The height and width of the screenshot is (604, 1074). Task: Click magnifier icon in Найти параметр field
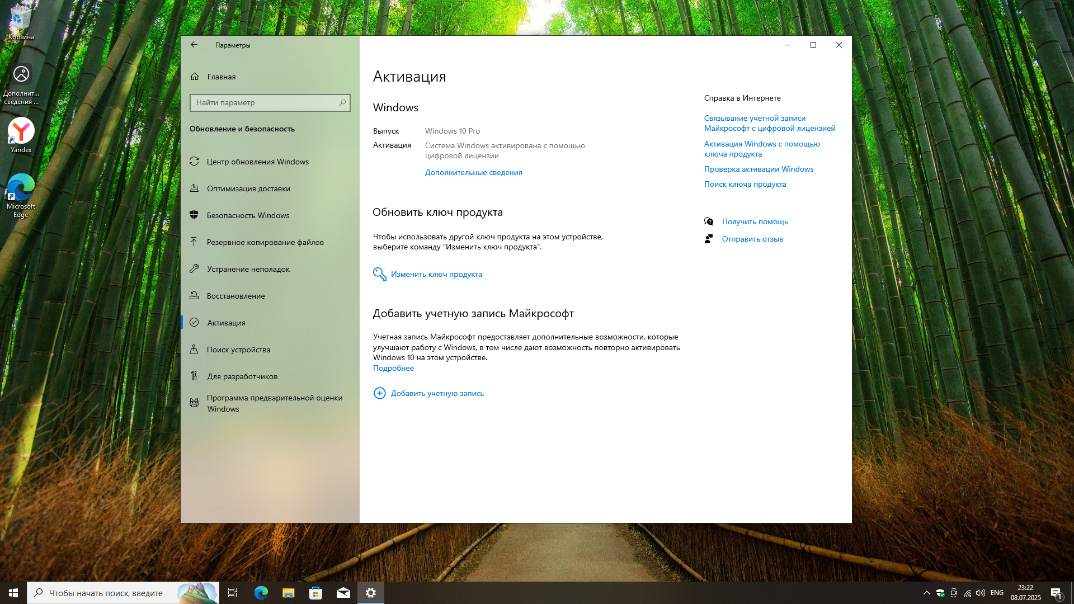coord(342,102)
